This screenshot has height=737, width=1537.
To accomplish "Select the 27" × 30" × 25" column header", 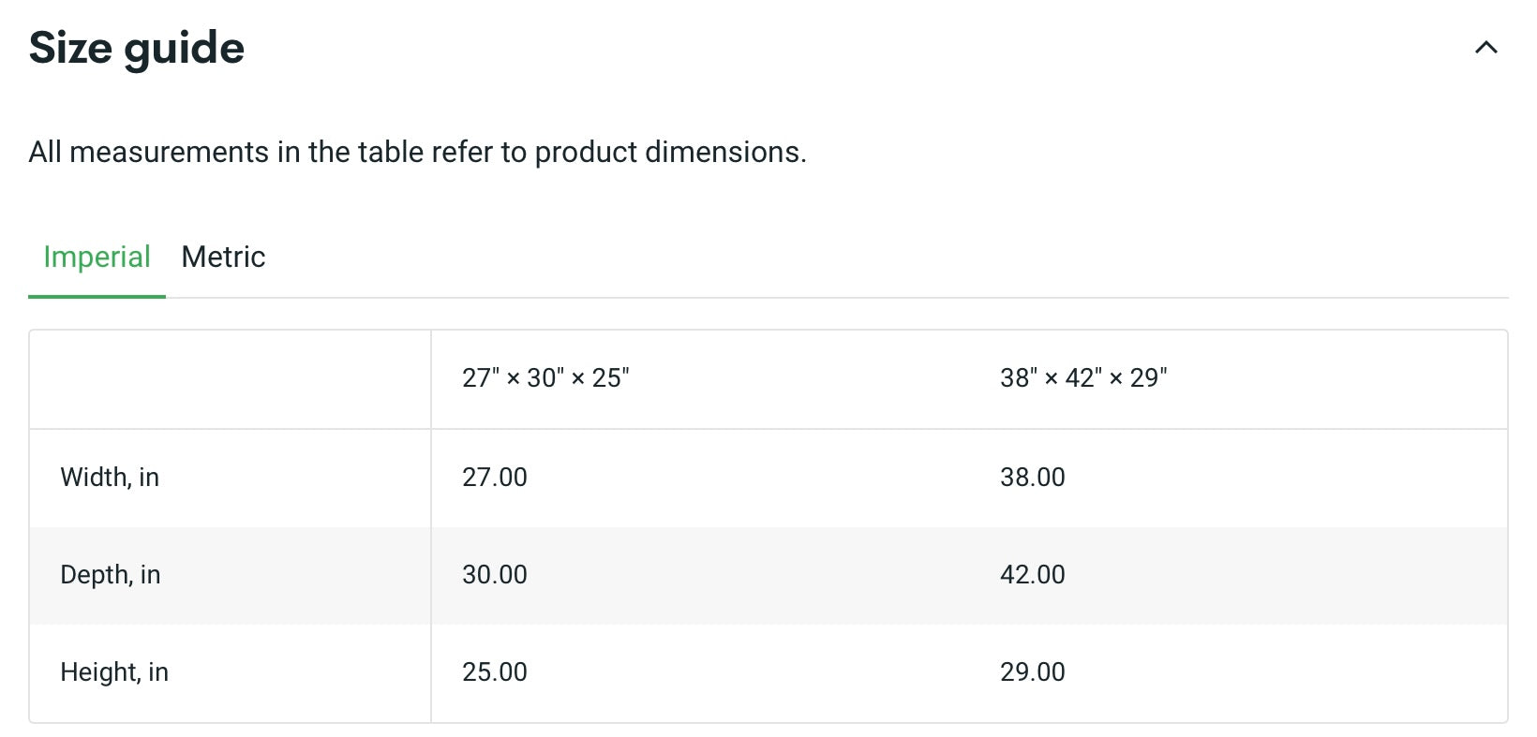I will [545, 378].
